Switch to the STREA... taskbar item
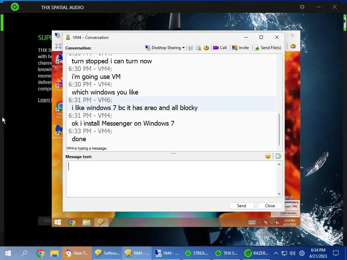The height and width of the screenshot is (260, 347). click(x=197, y=253)
